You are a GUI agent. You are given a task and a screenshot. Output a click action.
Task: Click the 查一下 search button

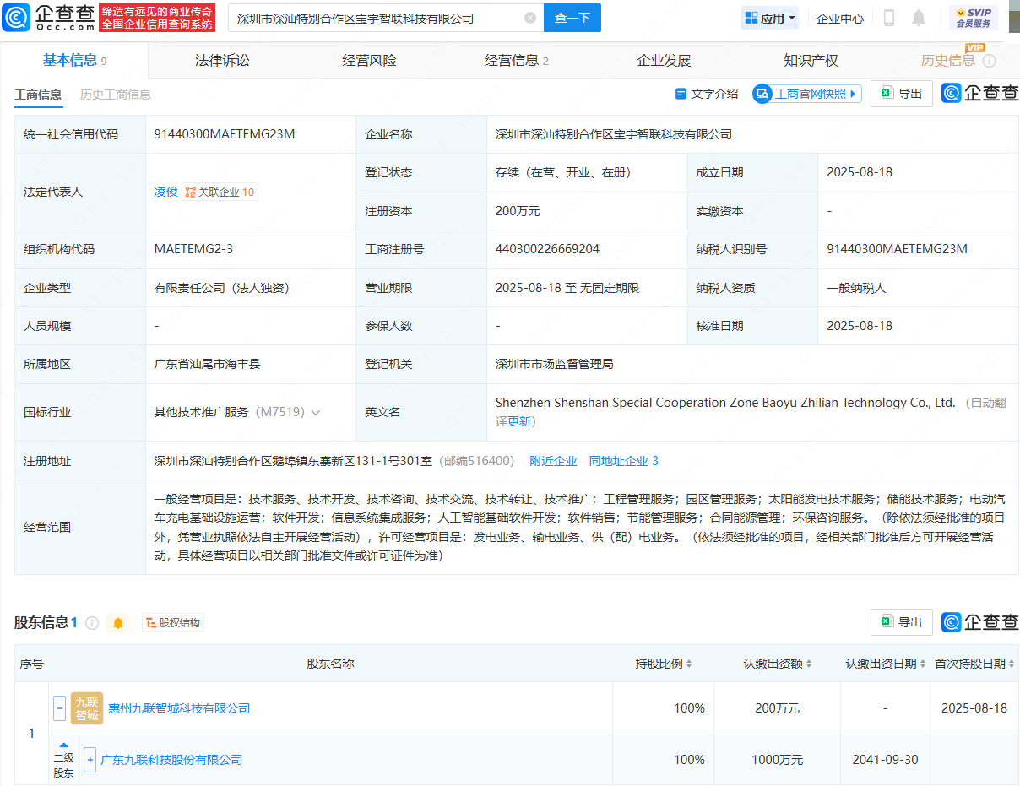click(572, 18)
